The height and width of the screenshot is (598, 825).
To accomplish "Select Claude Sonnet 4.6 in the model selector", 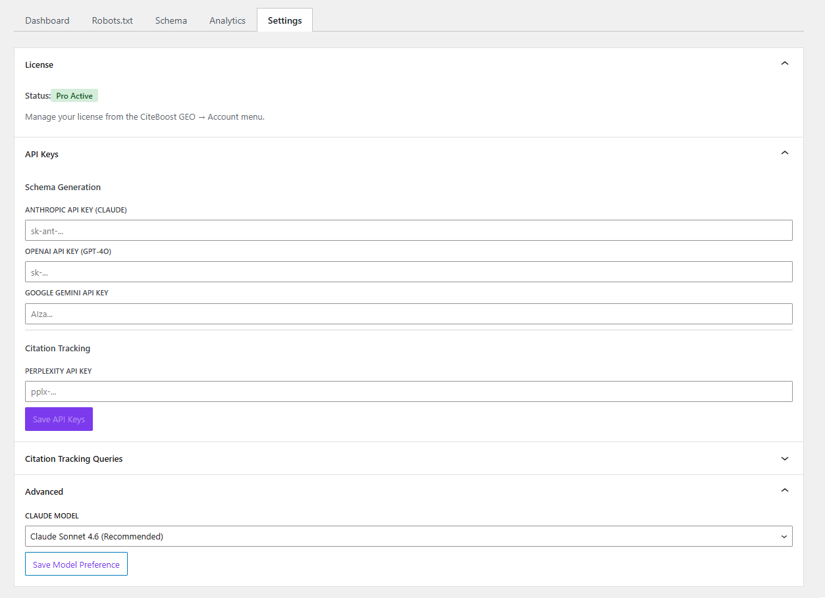I will [x=408, y=536].
